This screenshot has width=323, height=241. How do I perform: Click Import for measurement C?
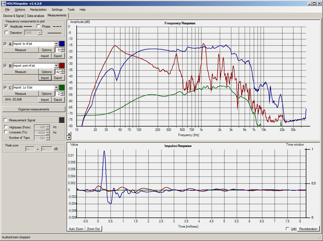click(45, 100)
